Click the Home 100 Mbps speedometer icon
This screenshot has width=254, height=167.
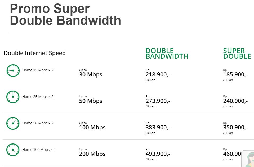click(x=13, y=150)
